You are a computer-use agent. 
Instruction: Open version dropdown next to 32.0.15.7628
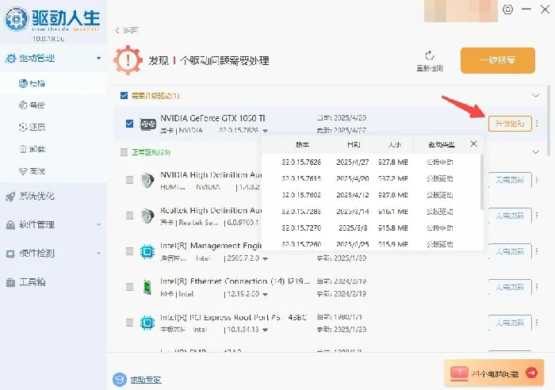coord(265,131)
